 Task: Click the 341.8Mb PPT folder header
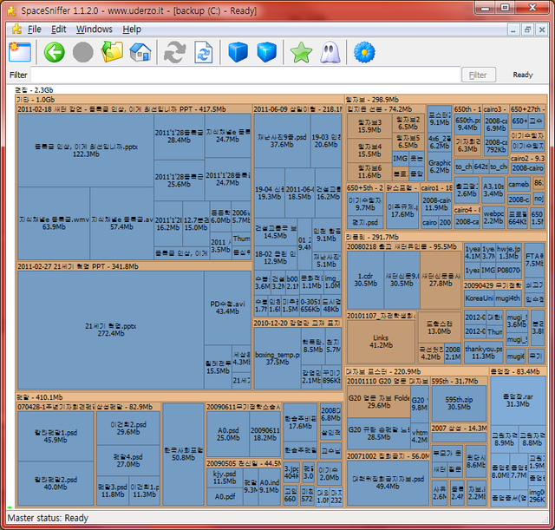134,266
